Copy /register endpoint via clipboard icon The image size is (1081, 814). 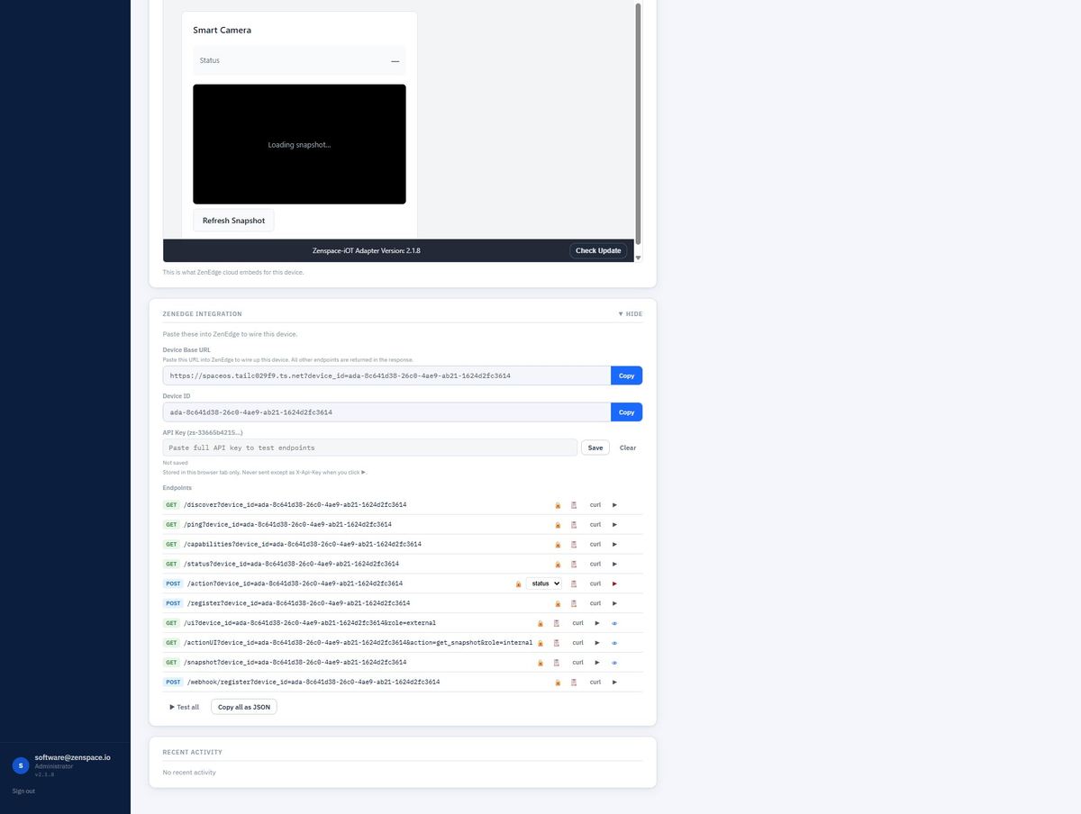(574, 603)
